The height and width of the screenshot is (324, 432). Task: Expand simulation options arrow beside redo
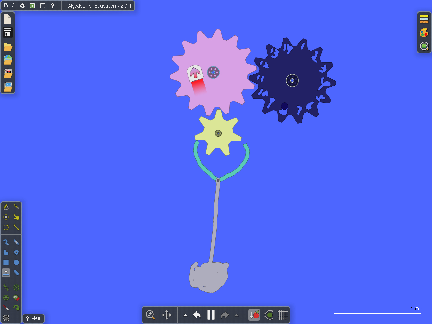tap(237, 315)
